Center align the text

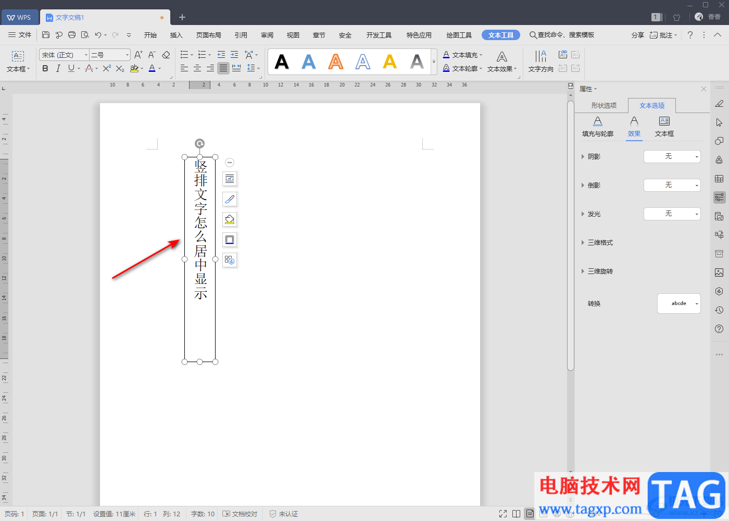click(197, 68)
